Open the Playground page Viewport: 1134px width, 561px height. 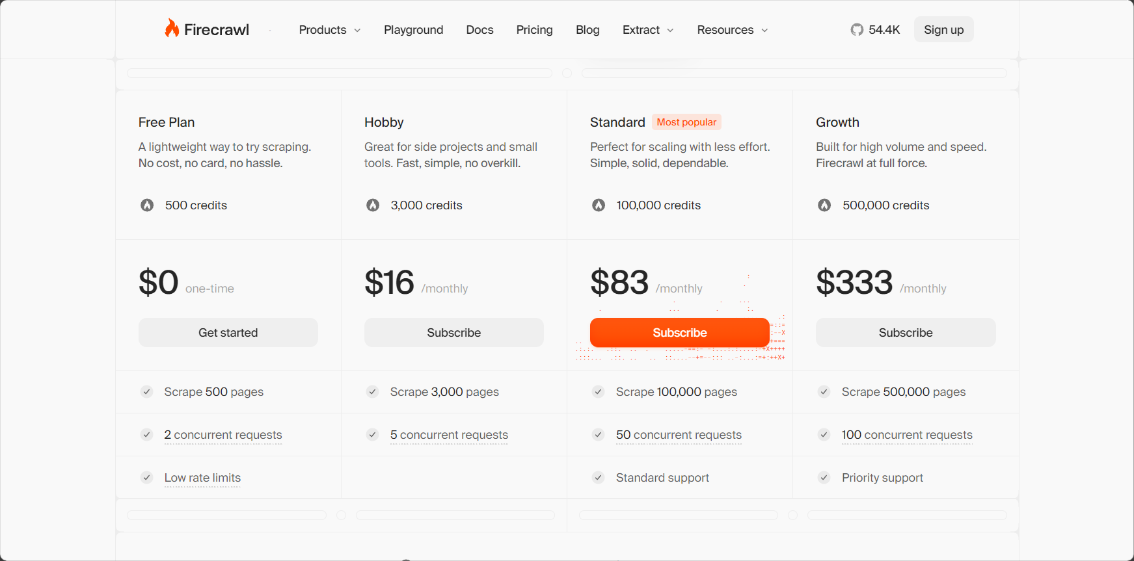414,30
